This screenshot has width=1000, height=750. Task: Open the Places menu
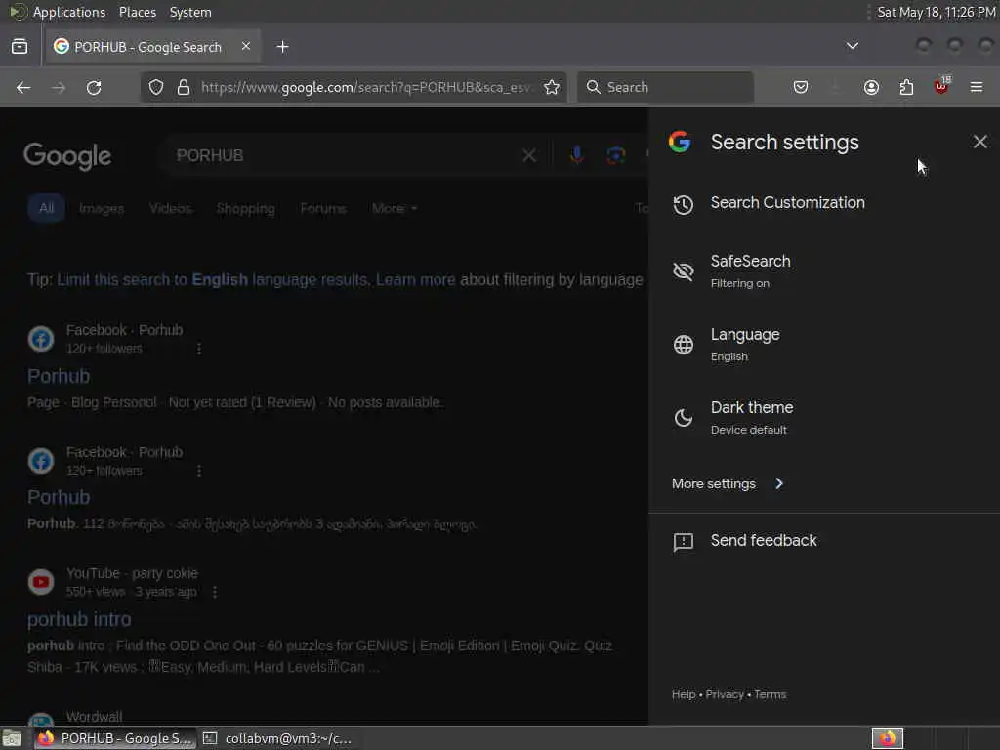(x=137, y=12)
